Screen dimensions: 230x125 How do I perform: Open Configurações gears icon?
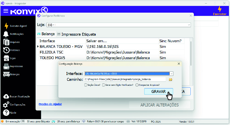[x=6, y=105]
